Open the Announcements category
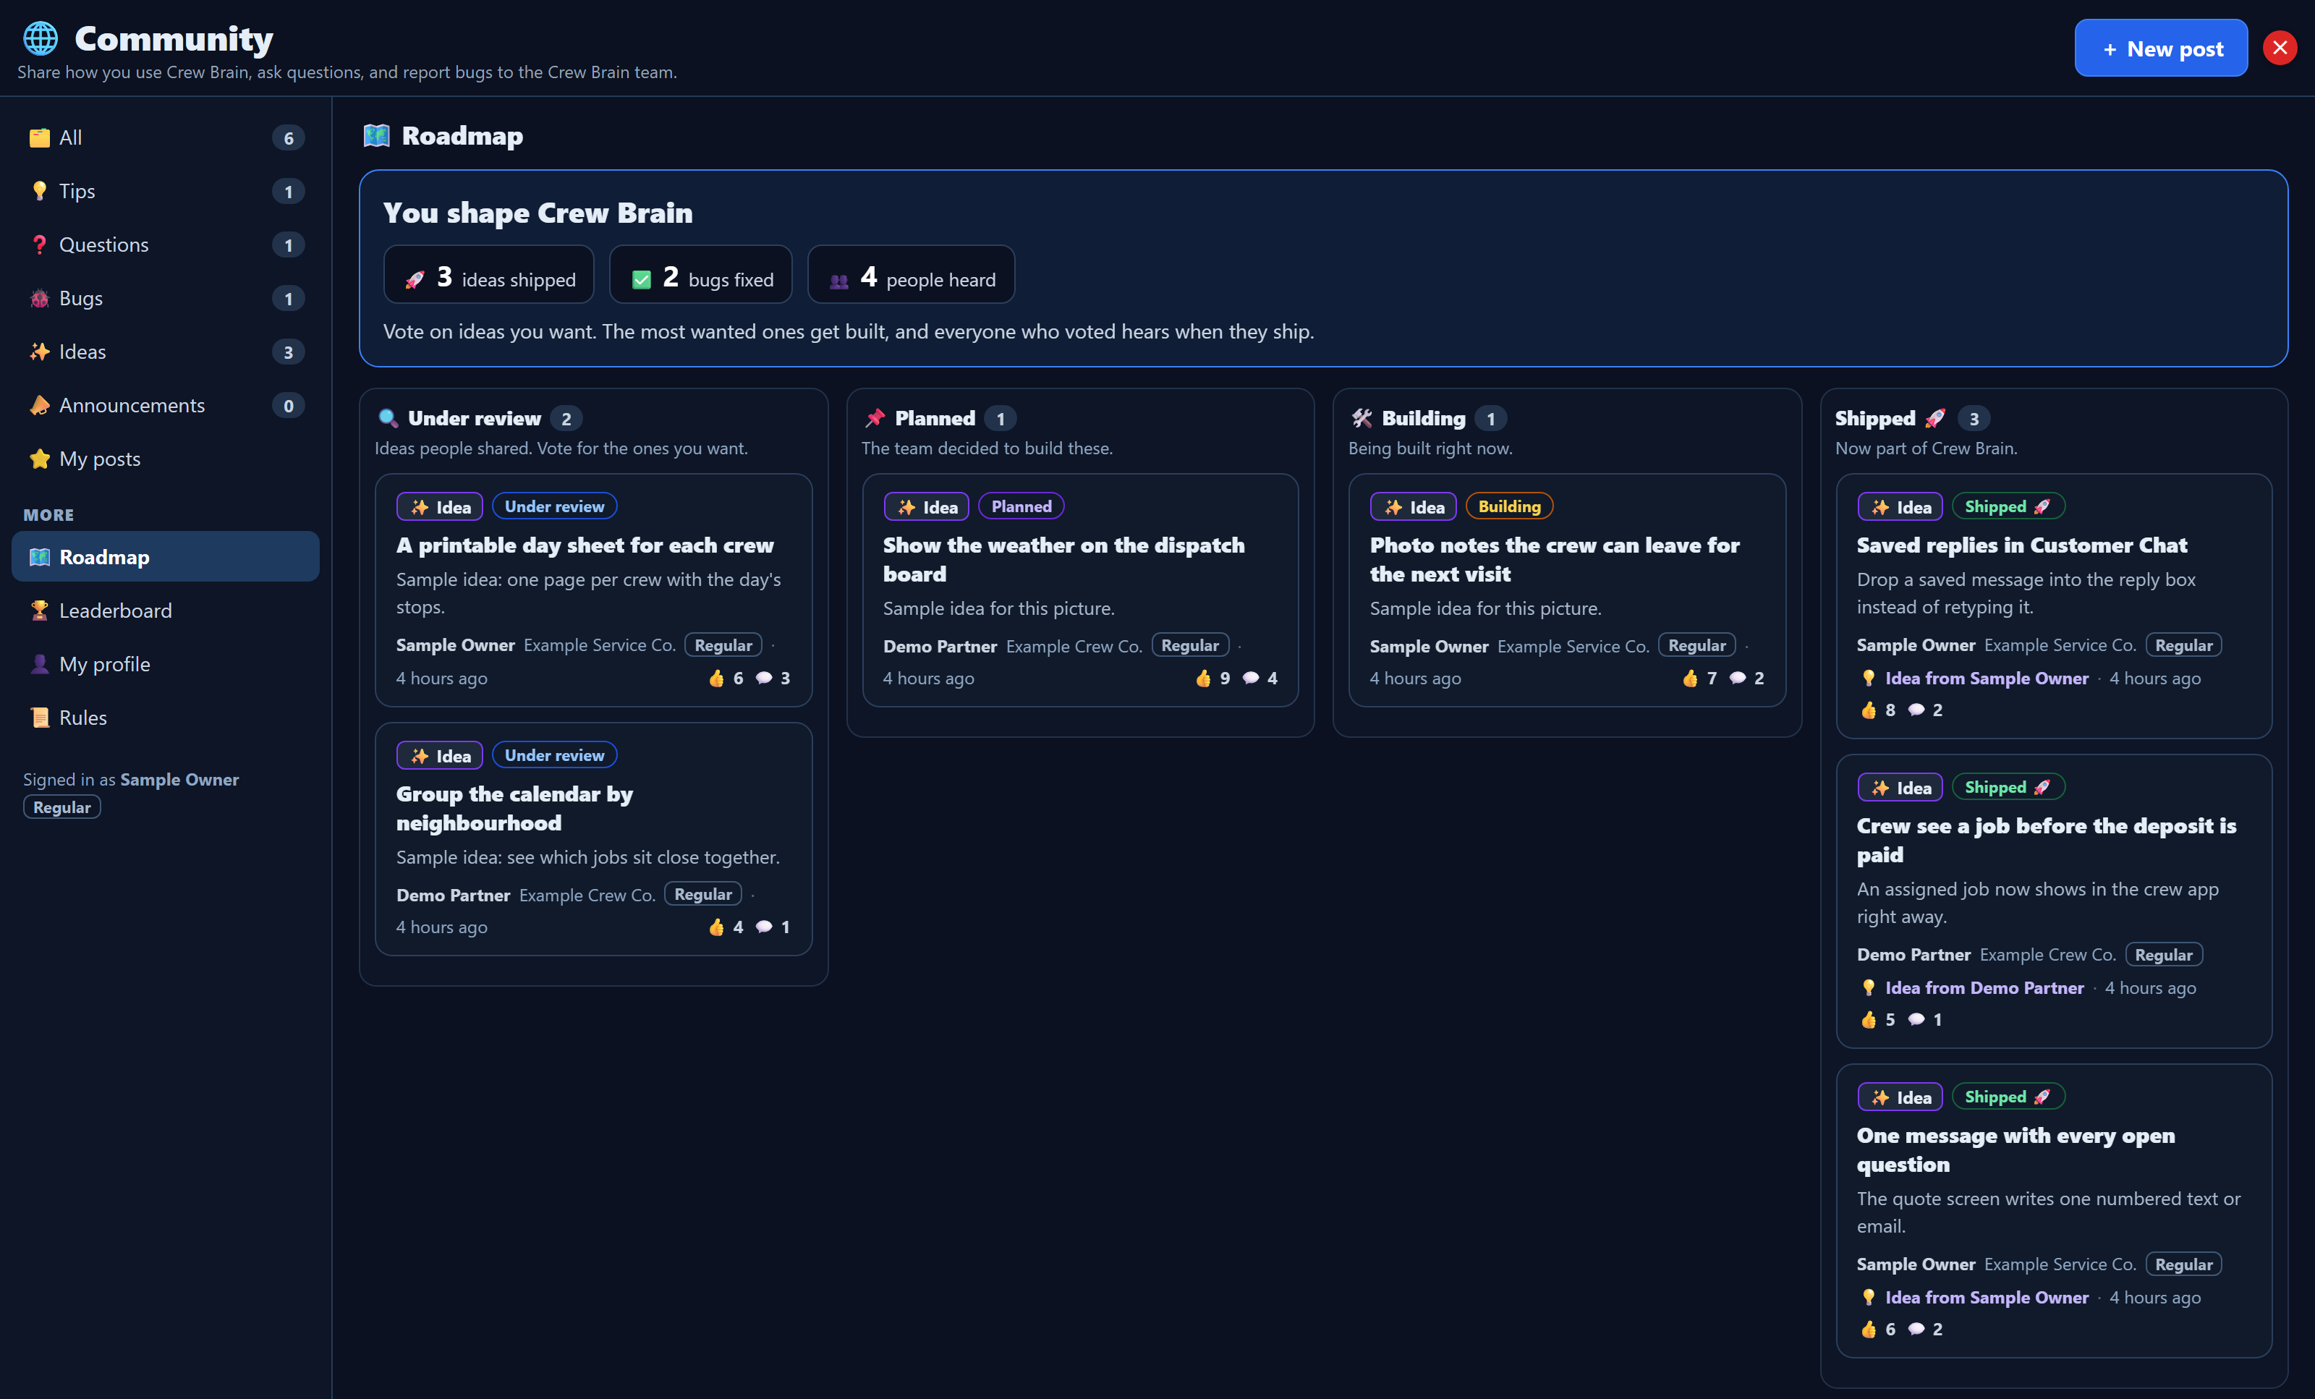 pos(166,406)
